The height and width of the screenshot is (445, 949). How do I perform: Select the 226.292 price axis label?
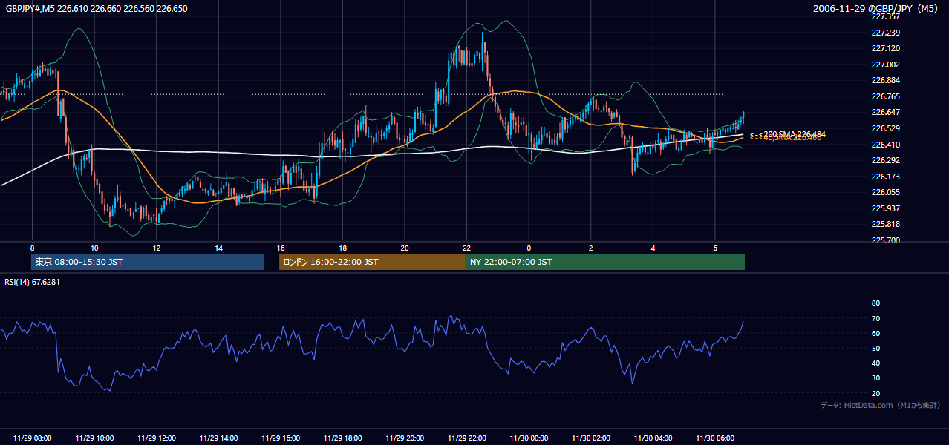884,160
